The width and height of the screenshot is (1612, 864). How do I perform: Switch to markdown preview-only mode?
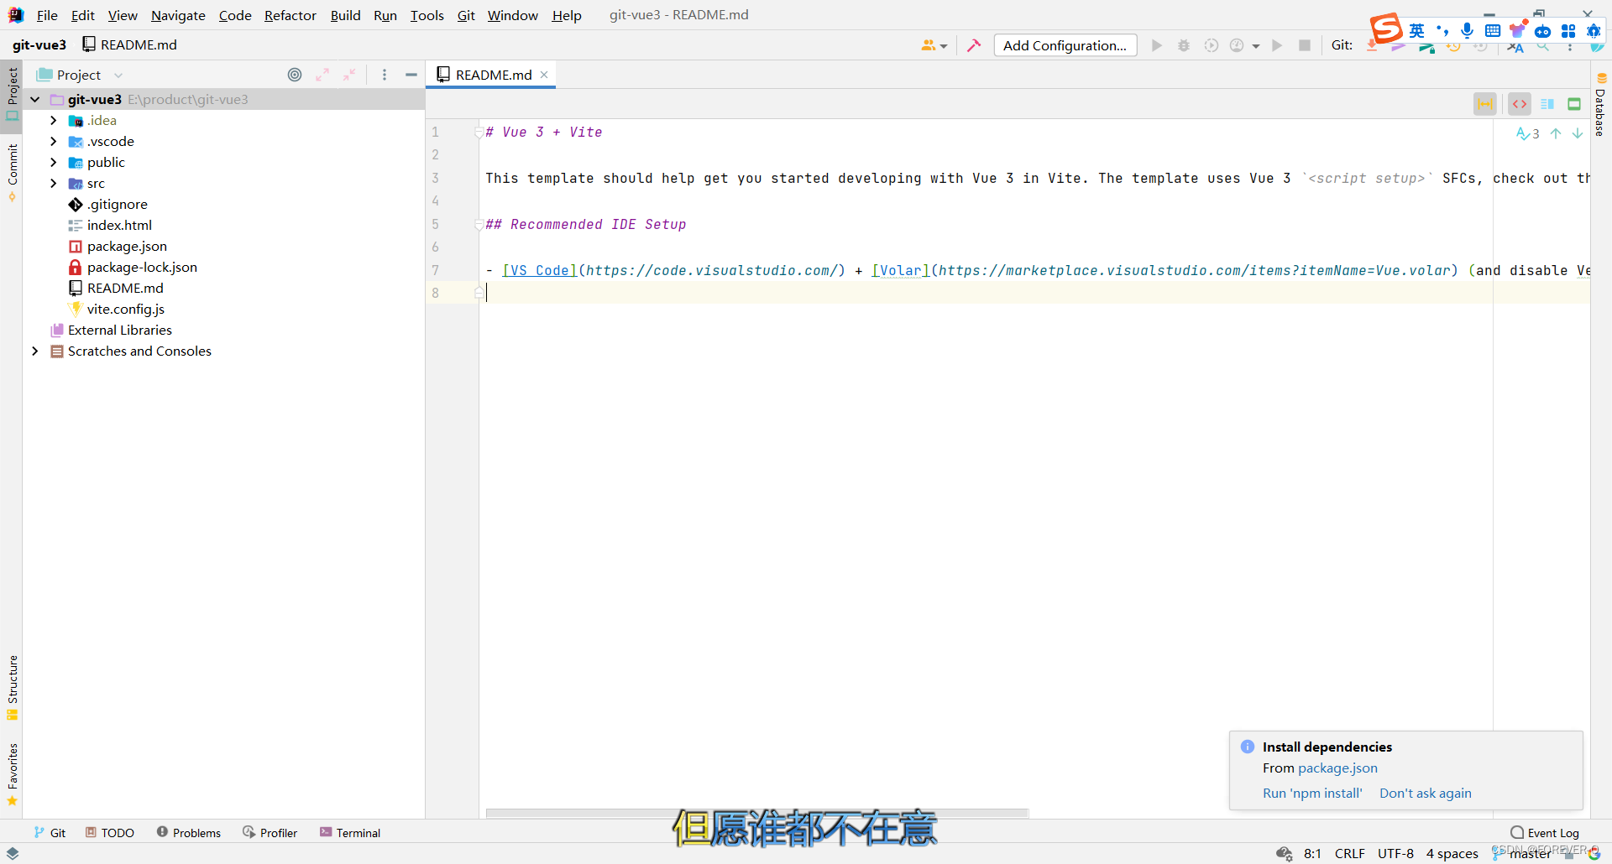coord(1575,103)
